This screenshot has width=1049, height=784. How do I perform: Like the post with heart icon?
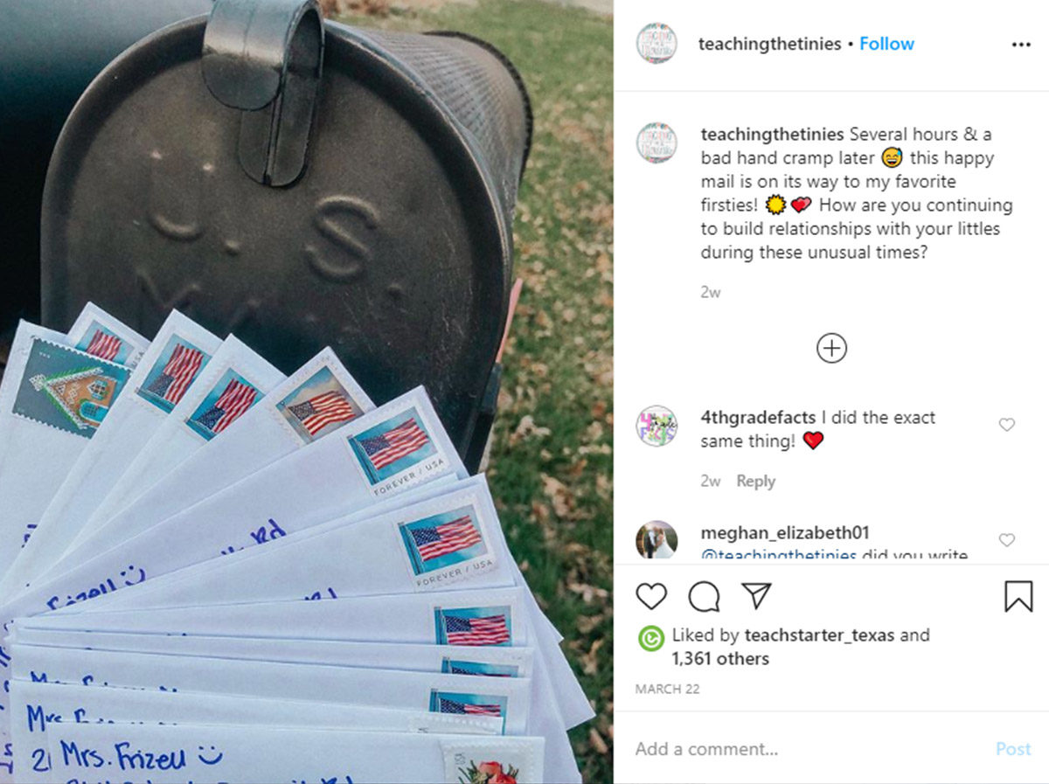point(651,596)
